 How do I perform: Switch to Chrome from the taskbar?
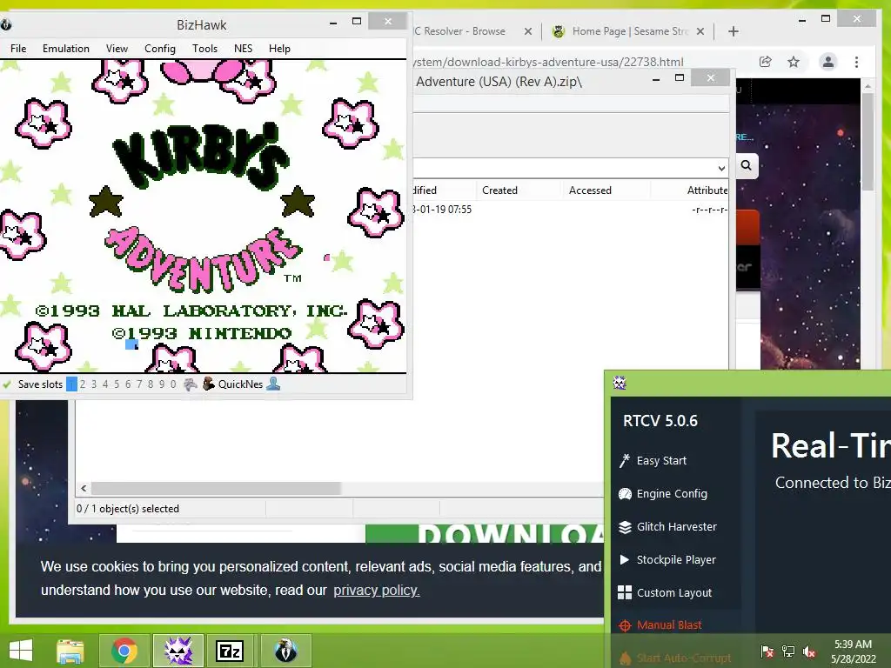124,651
